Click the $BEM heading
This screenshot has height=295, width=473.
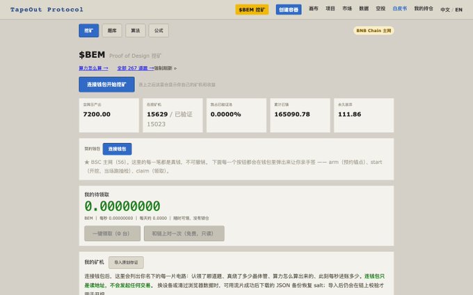pos(92,55)
